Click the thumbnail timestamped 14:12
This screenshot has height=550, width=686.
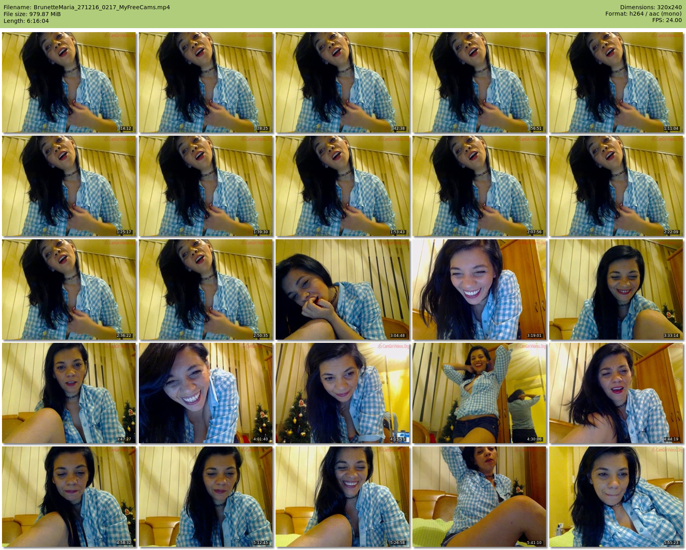pyautogui.click(x=69, y=82)
